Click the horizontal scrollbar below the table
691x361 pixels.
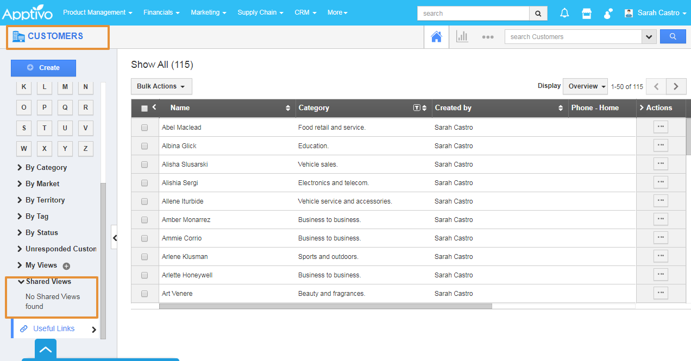pos(325,306)
